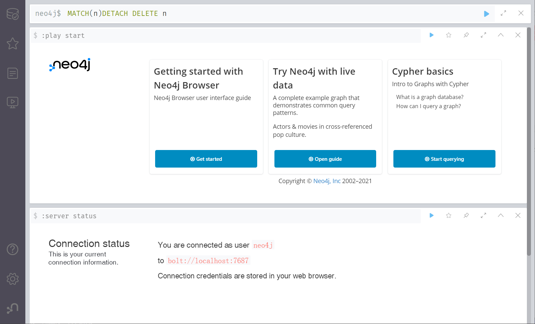Click the :server status command text
This screenshot has height=324, width=535.
pos(69,216)
